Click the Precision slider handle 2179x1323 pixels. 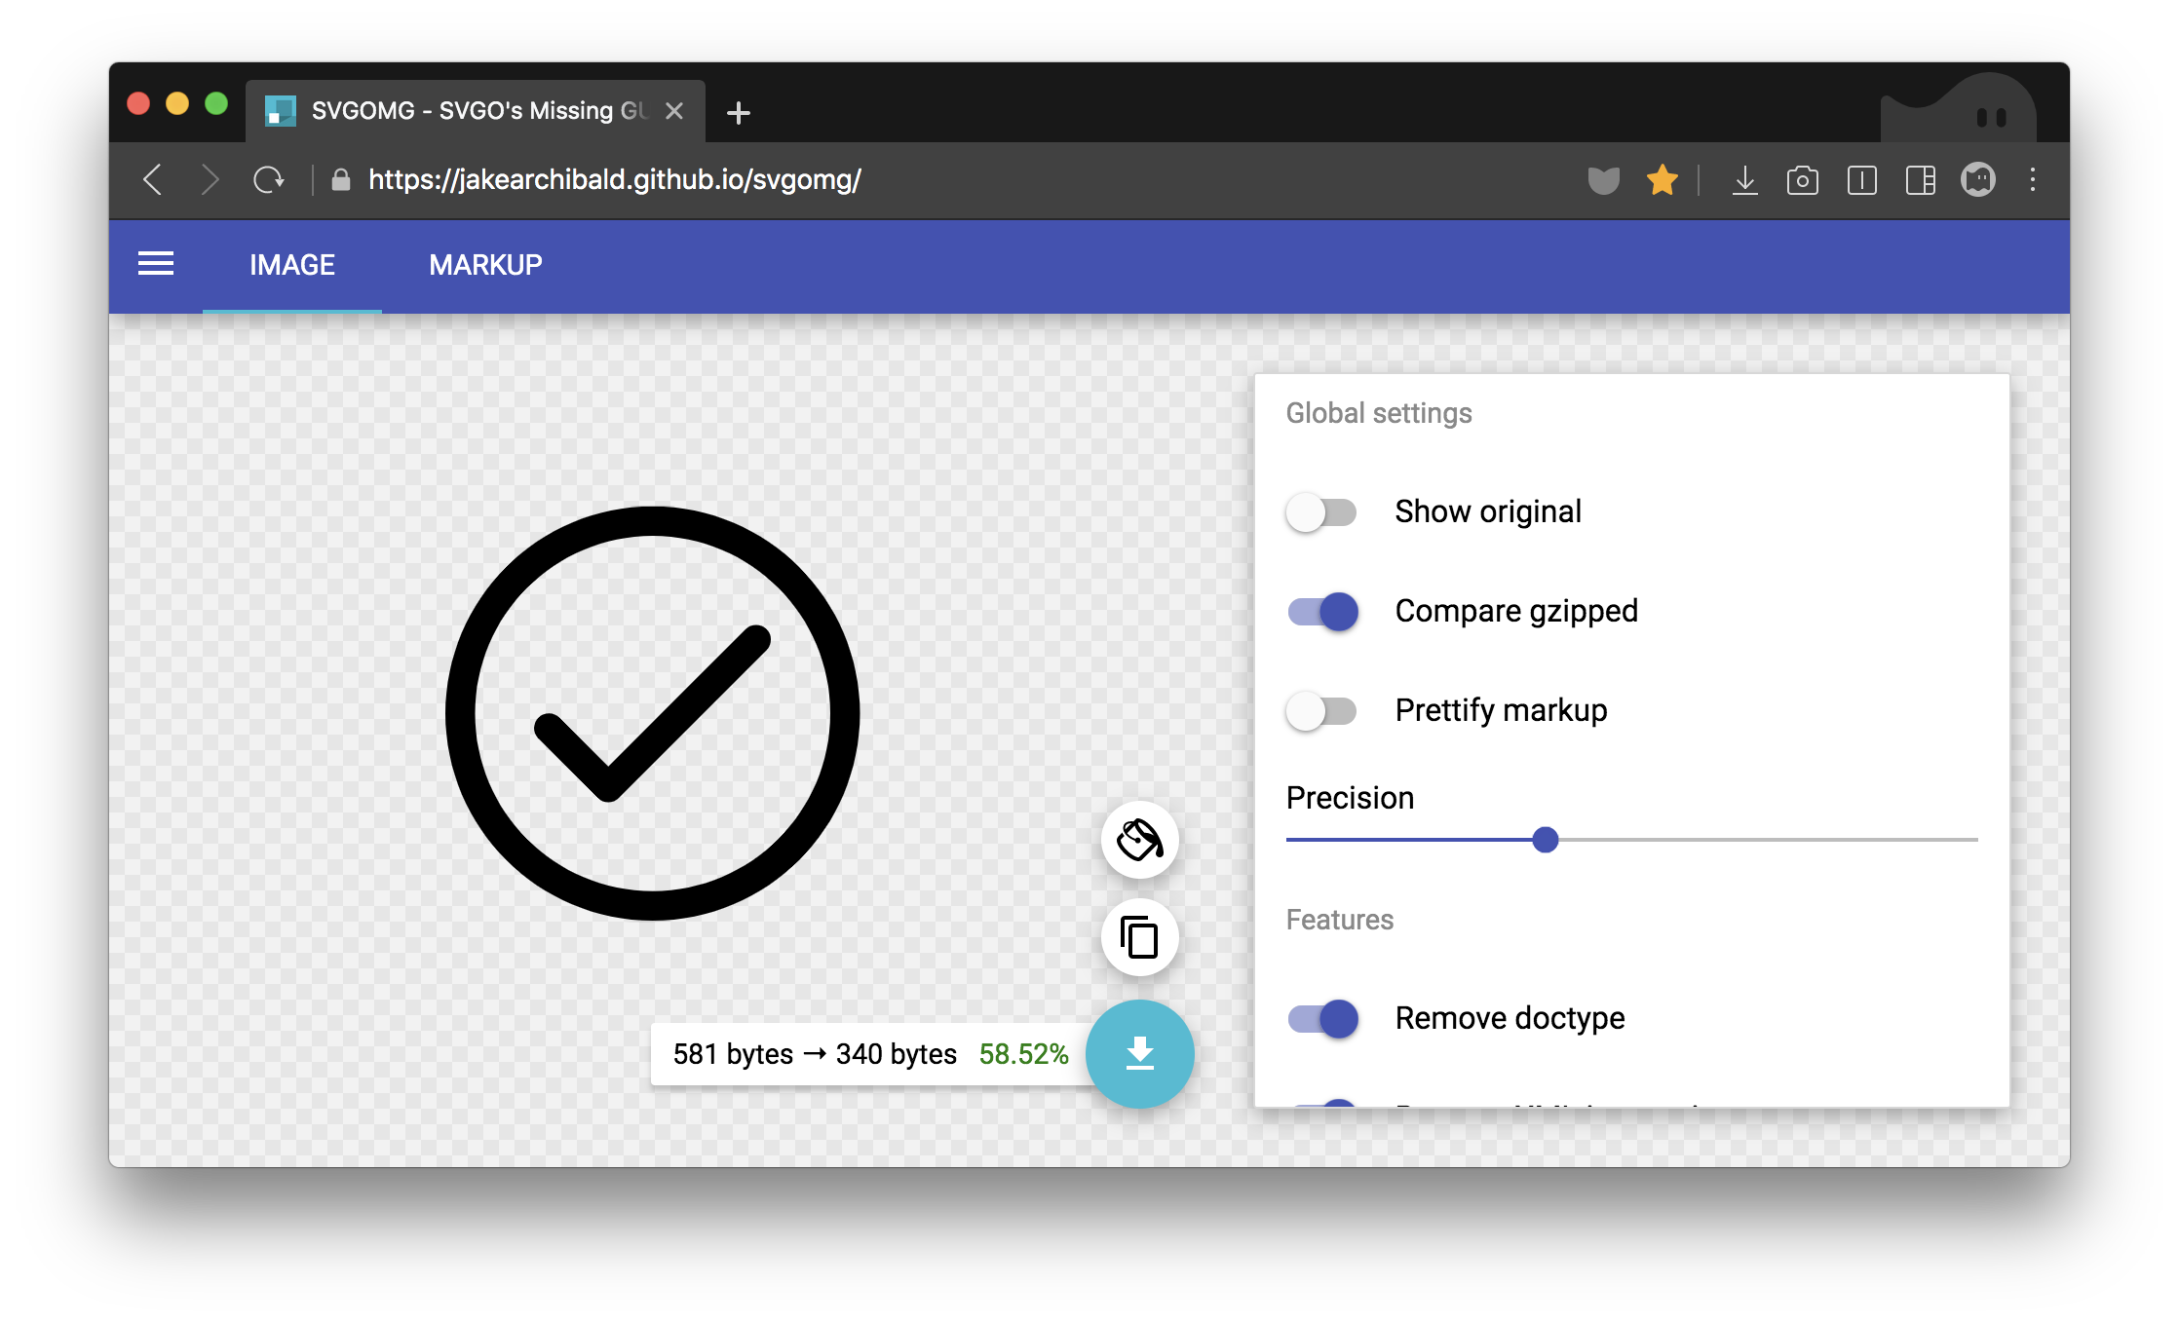[x=1545, y=840]
